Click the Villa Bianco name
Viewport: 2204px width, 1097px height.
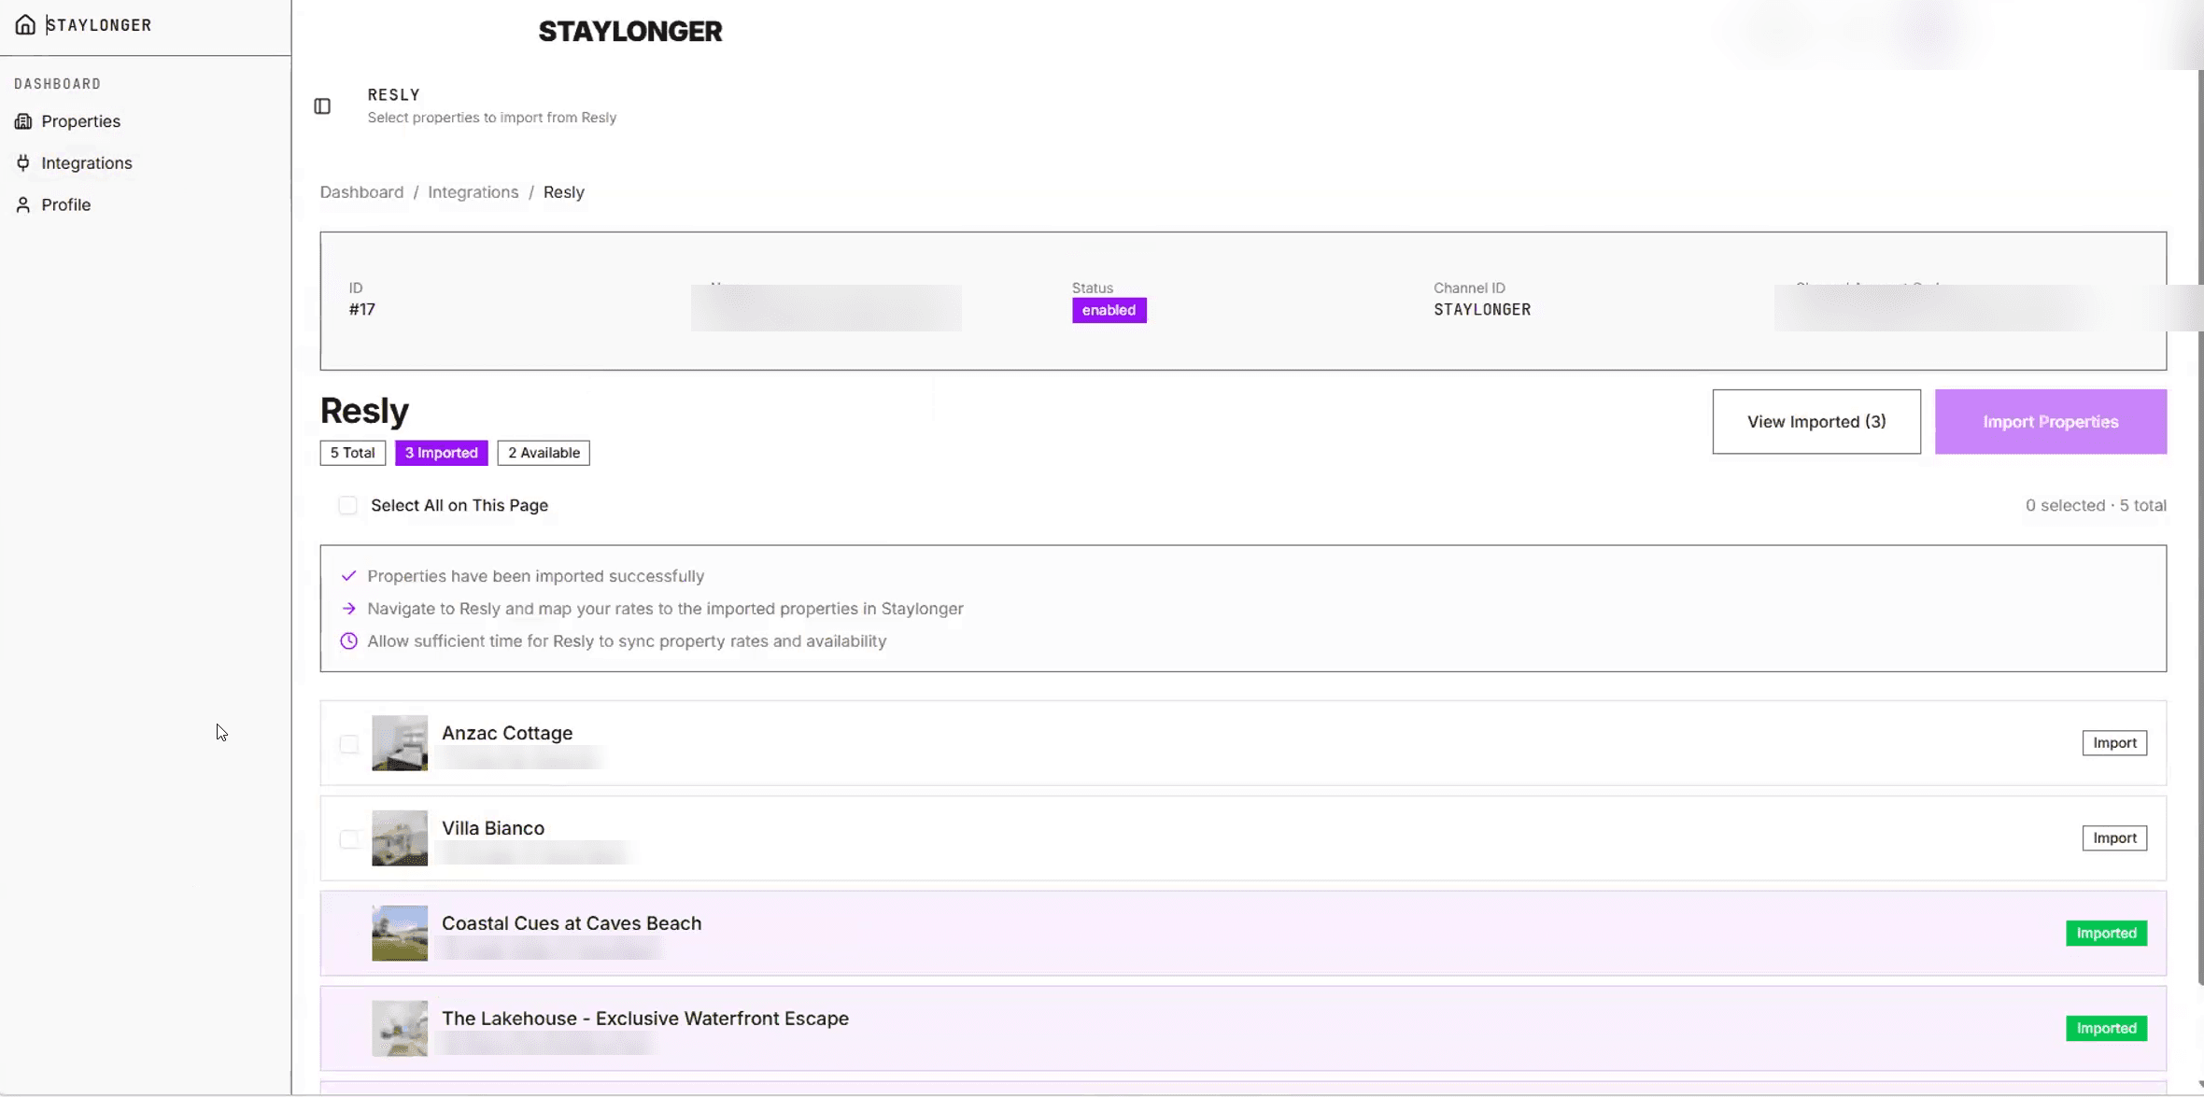tap(493, 829)
